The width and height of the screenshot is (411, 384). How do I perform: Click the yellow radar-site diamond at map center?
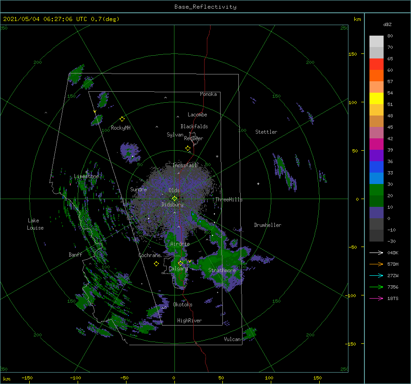point(174,199)
